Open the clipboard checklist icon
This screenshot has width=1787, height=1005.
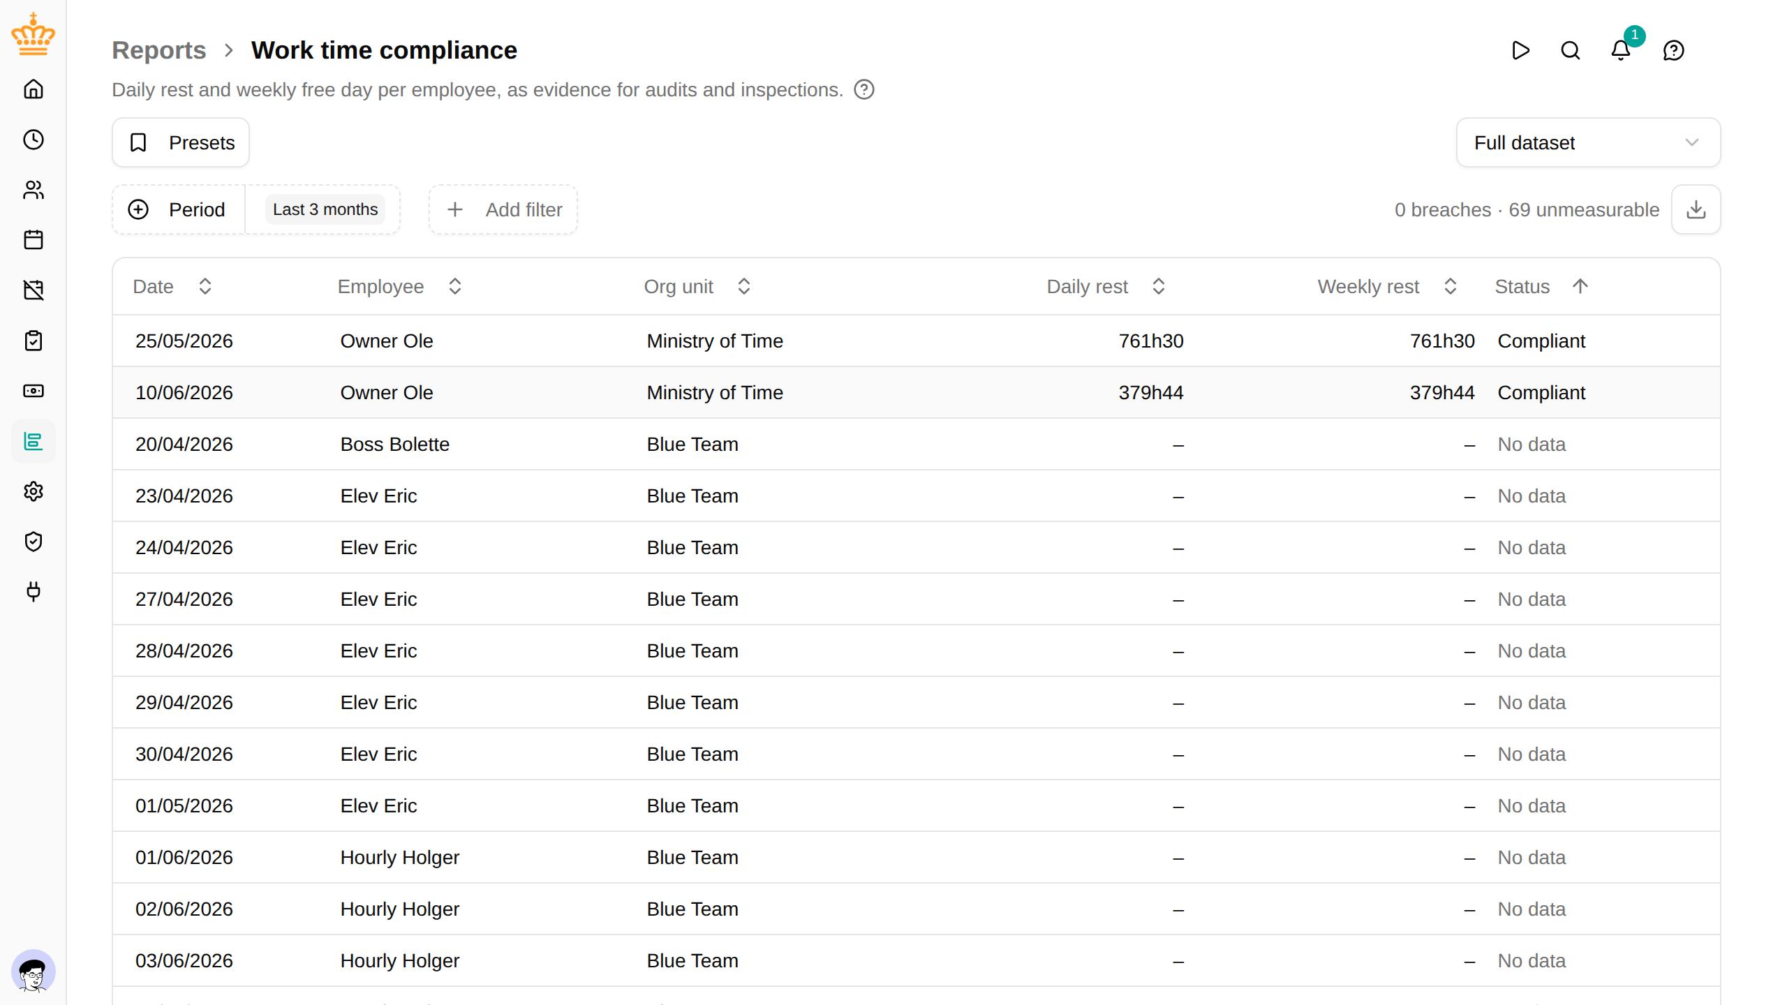click(x=34, y=341)
